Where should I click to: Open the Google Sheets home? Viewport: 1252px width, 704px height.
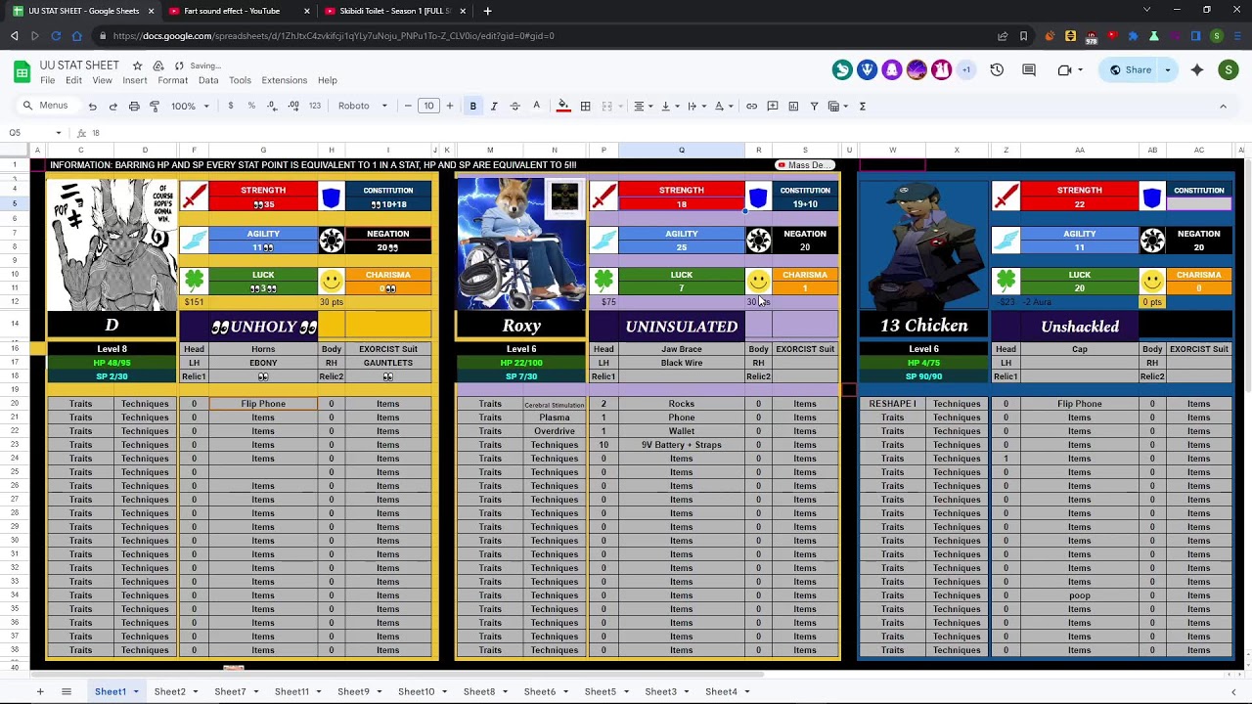pyautogui.click(x=22, y=71)
